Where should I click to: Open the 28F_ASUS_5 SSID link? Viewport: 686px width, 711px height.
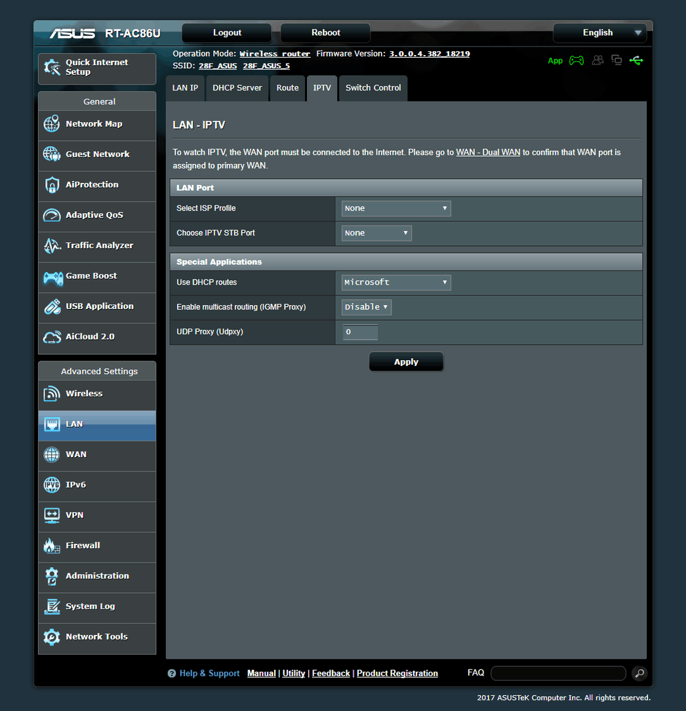coord(266,66)
